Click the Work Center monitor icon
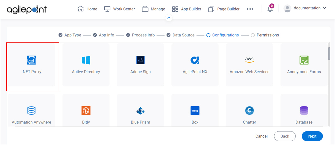The height and width of the screenshot is (145, 335). coord(107,9)
